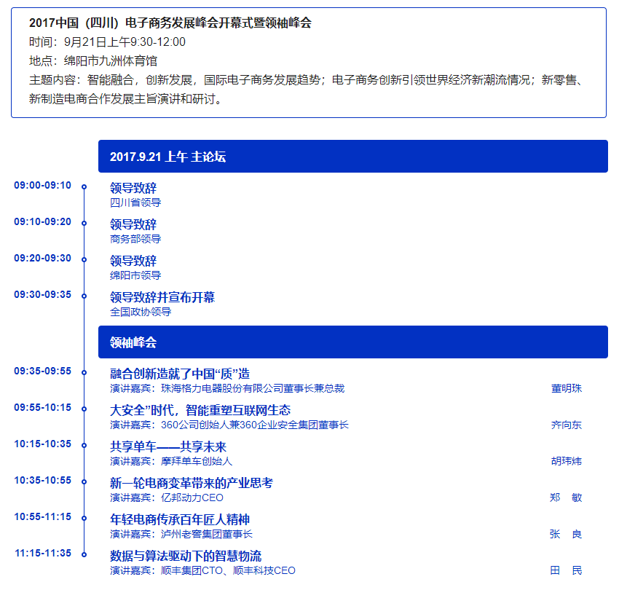Click the 10:55-11:15 time label

43,516
